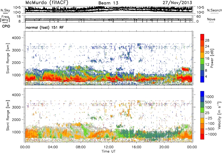Click the Time UT axis label
The image size is (222, 153).
click(x=109, y=151)
